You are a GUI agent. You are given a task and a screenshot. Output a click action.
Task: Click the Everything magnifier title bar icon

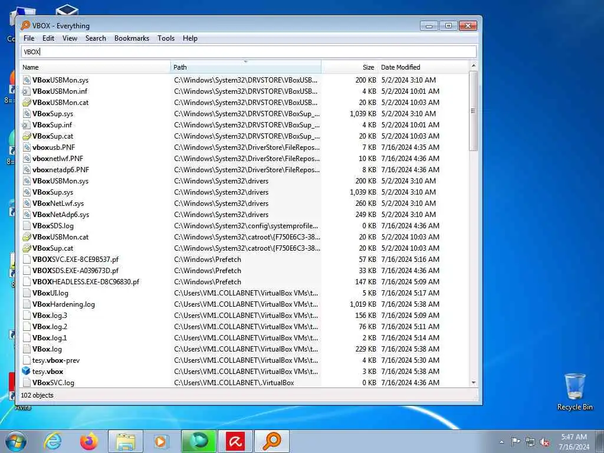(25, 25)
